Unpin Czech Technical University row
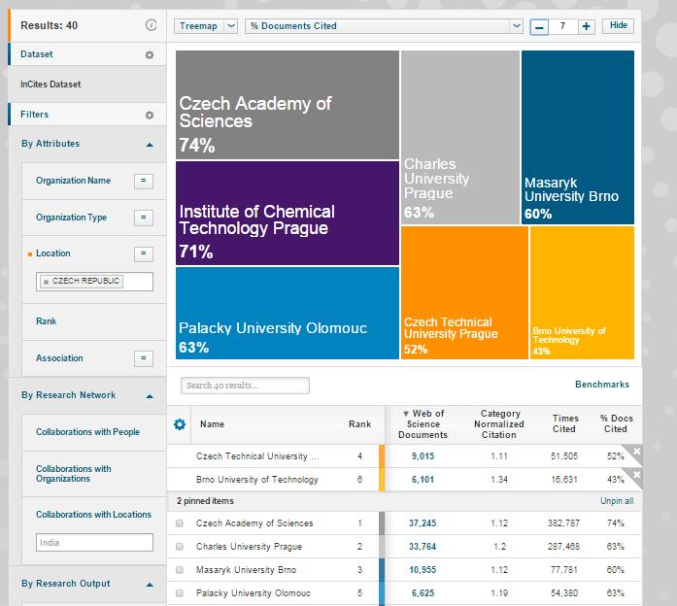The width and height of the screenshot is (677, 606). 636,451
